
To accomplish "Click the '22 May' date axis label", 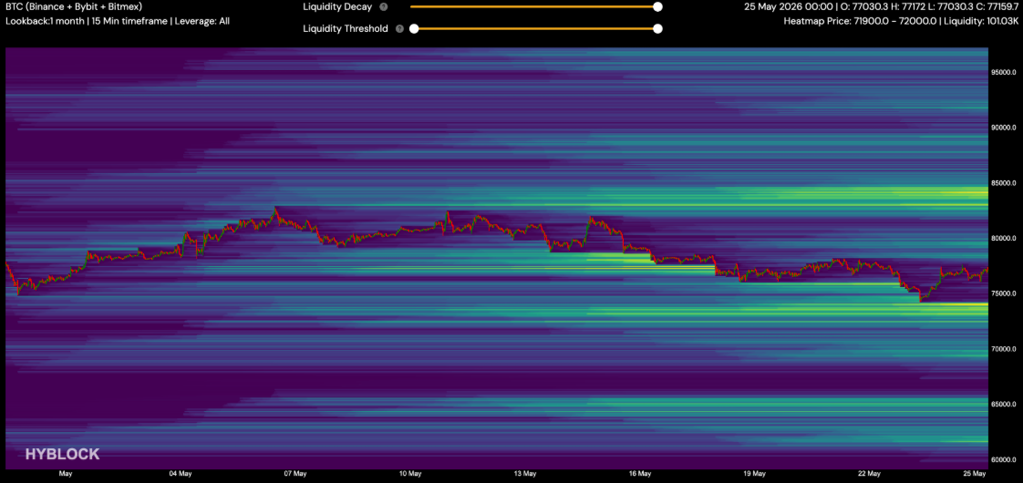I will pos(871,474).
